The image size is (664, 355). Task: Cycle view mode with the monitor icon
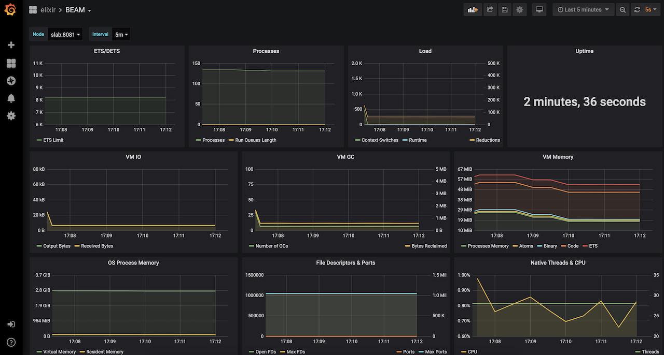pyautogui.click(x=539, y=10)
